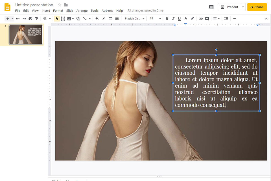The image size is (271, 181).
Task: Undo the last change
Action: 18,18
